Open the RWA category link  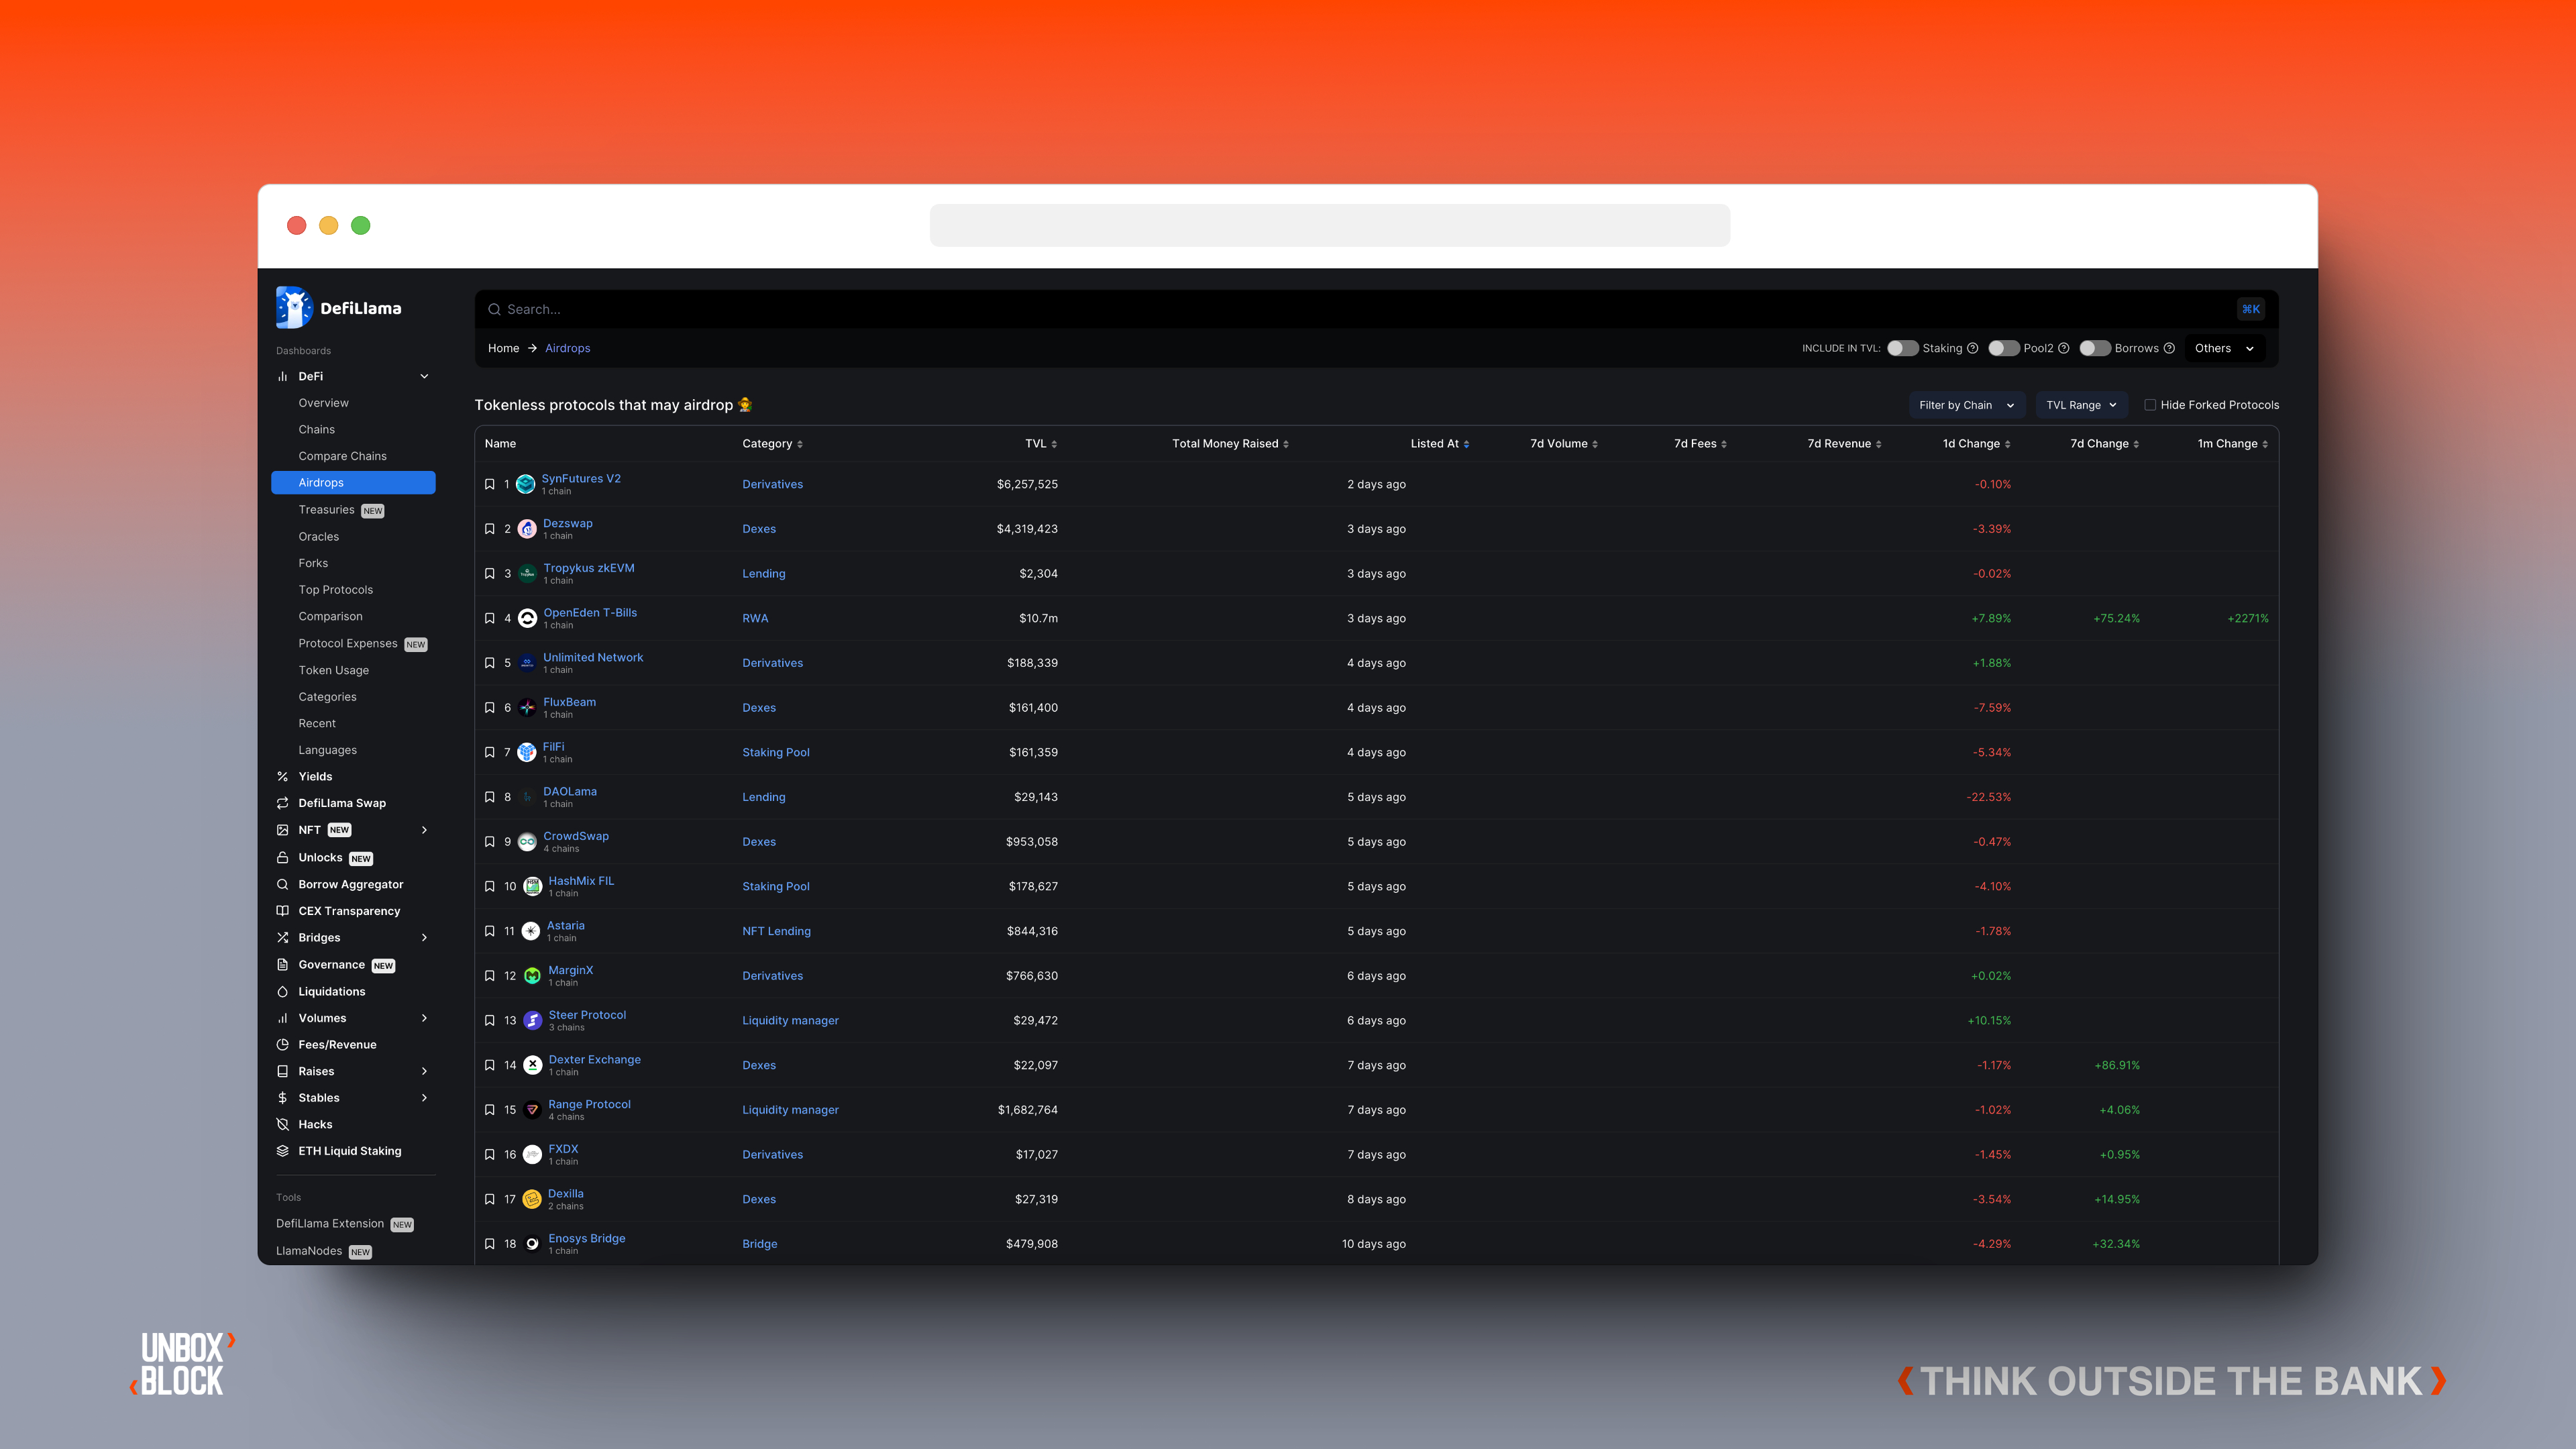(x=755, y=618)
